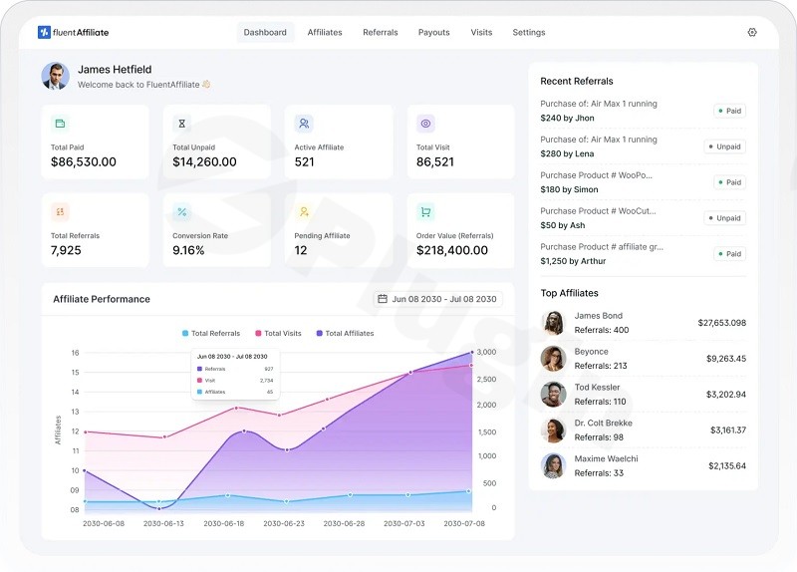
Task: Open referral 'Purchase Product # affiliate gr...'
Action: [x=602, y=246]
